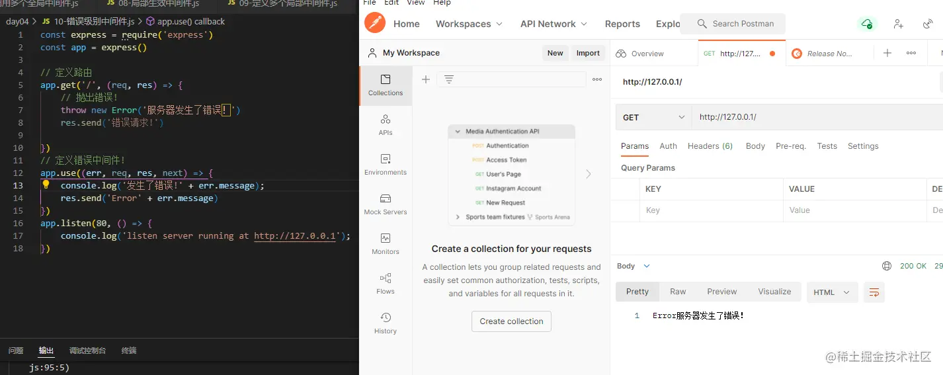The image size is (943, 375).
Task: Expand the Sports team fixtures folder
Action: (458, 217)
